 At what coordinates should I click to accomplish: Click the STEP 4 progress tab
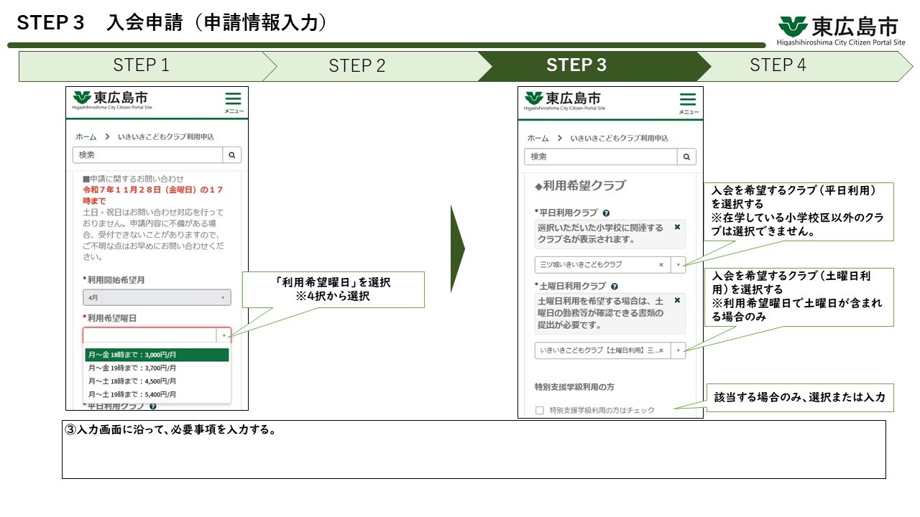[x=778, y=66]
